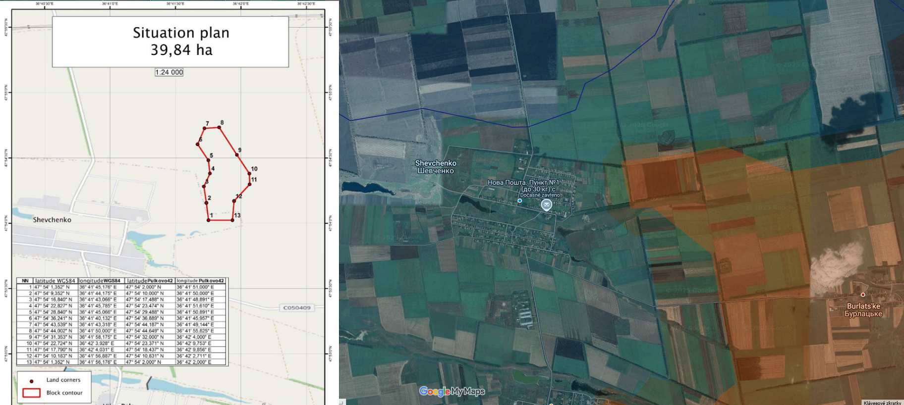904x405 pixels.
Task: Open the Google My Maps logo
Action: coord(452,392)
